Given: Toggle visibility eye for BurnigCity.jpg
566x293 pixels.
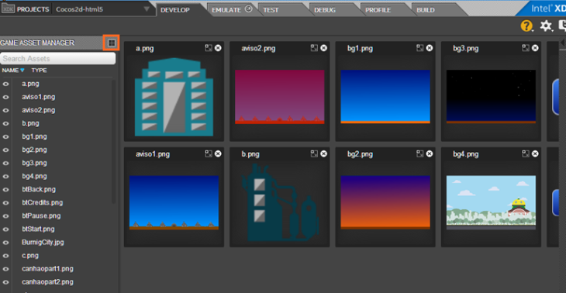Looking at the screenshot, I should click(x=5, y=242).
